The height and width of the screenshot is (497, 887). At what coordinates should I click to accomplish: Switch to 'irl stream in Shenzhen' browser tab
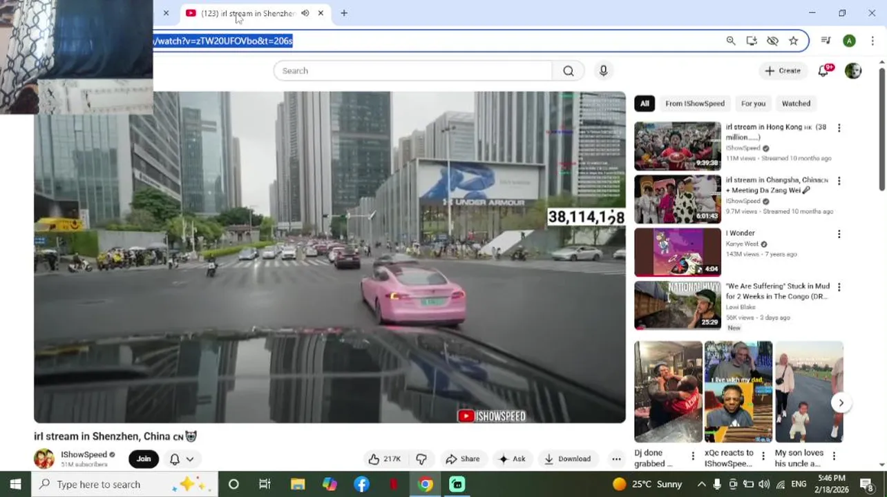point(249,13)
